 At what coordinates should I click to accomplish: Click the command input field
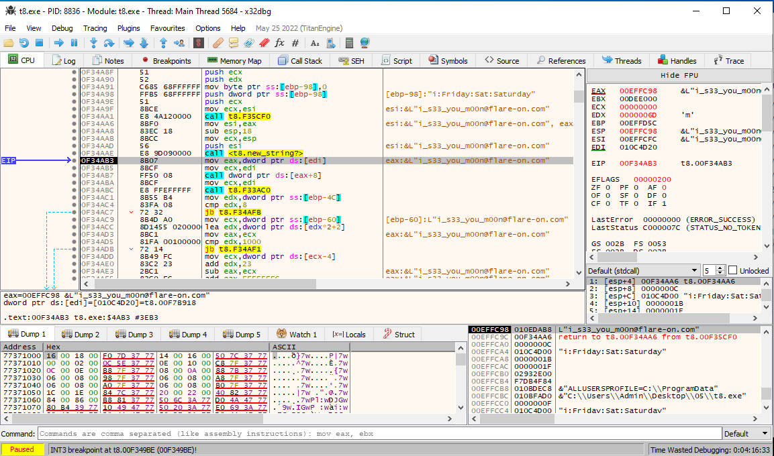(x=379, y=434)
